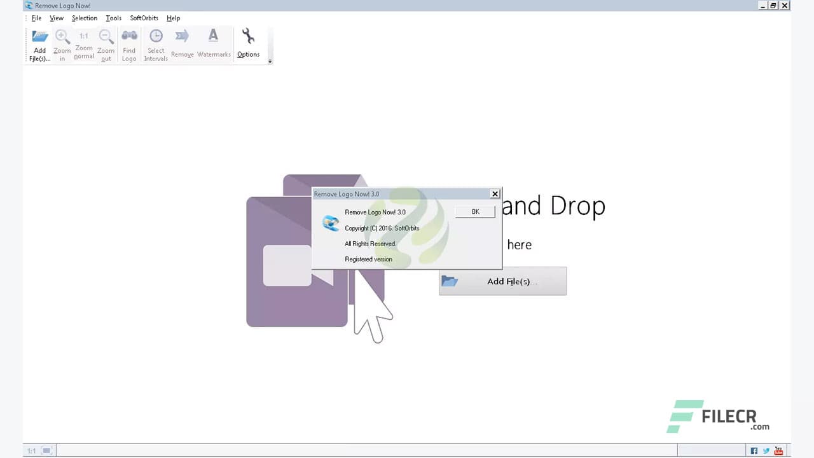
Task: Expand the toolbar overflow arrow
Action: pyautogui.click(x=269, y=61)
